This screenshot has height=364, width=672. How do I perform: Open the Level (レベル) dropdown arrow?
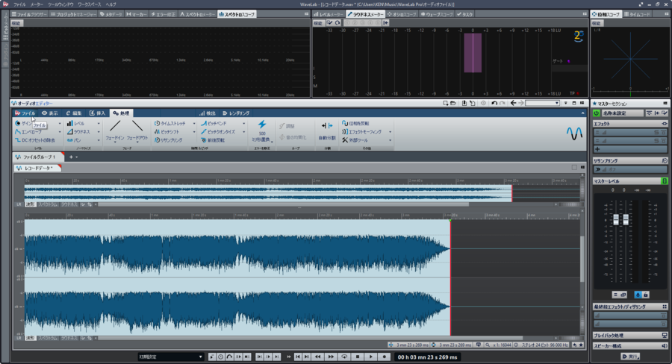[99, 123]
